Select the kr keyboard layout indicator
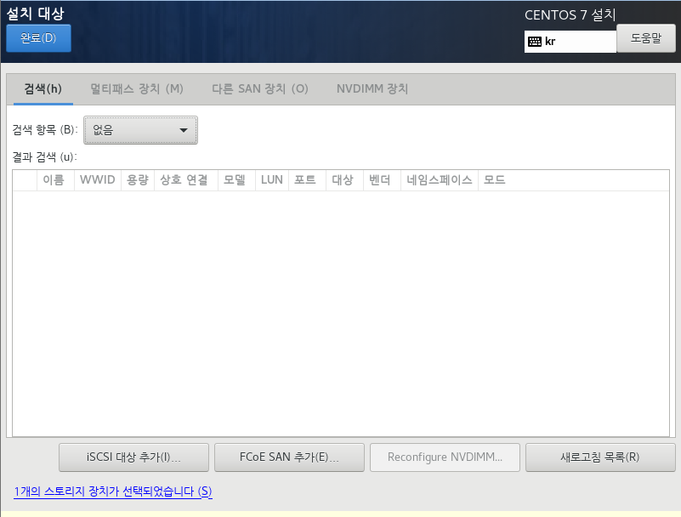Screen dimensions: 681x517 pyautogui.click(x=570, y=42)
